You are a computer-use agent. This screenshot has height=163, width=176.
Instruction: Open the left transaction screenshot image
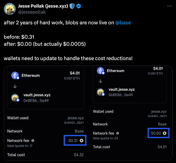pos(46,114)
